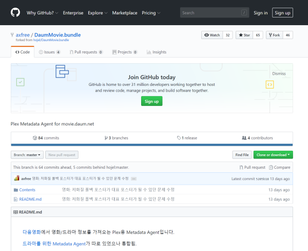
Task: Click the Pull request link
Action: point(253,167)
